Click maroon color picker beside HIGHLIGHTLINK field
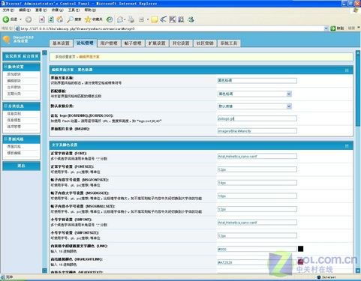 pos(300,262)
